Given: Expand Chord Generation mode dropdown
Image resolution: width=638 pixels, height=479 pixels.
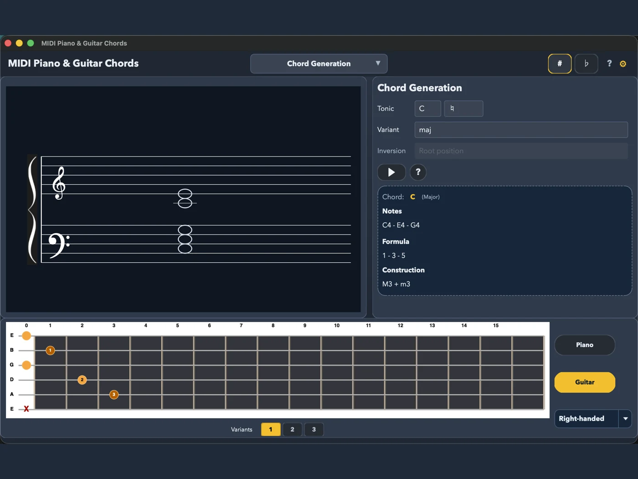Looking at the screenshot, I should (319, 63).
